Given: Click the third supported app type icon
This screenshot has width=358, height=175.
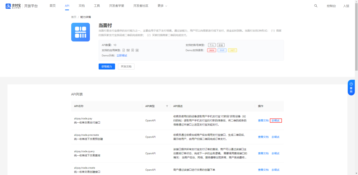Looking at the screenshot, I should (133, 50).
